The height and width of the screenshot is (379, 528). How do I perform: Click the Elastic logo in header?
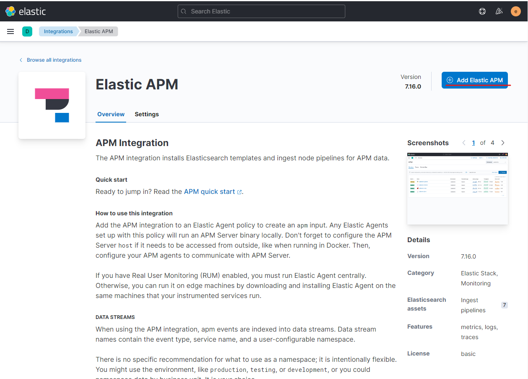coord(26,11)
